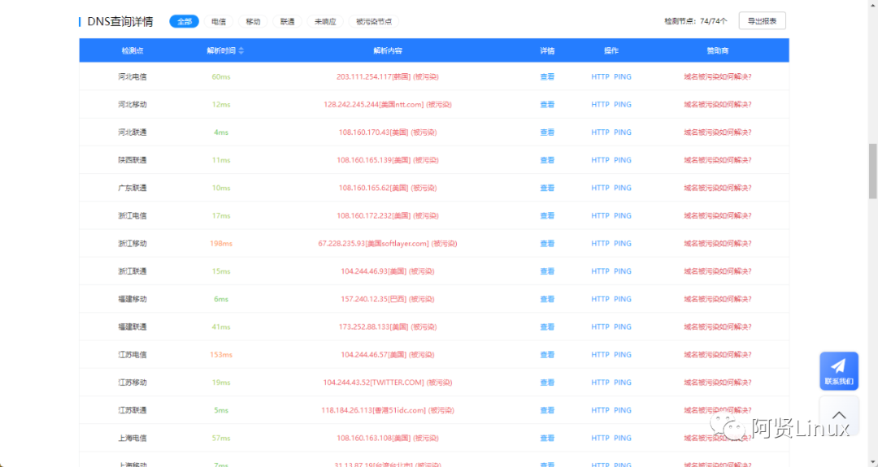Click the paper-plane contact us icon

[838, 366]
